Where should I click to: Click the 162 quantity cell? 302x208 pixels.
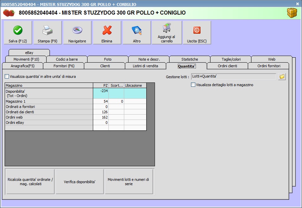(x=101, y=117)
